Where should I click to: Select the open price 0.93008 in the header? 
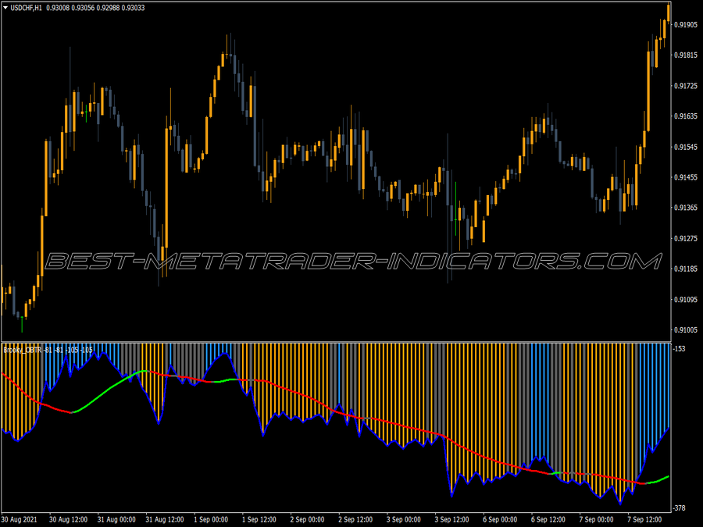57,8
